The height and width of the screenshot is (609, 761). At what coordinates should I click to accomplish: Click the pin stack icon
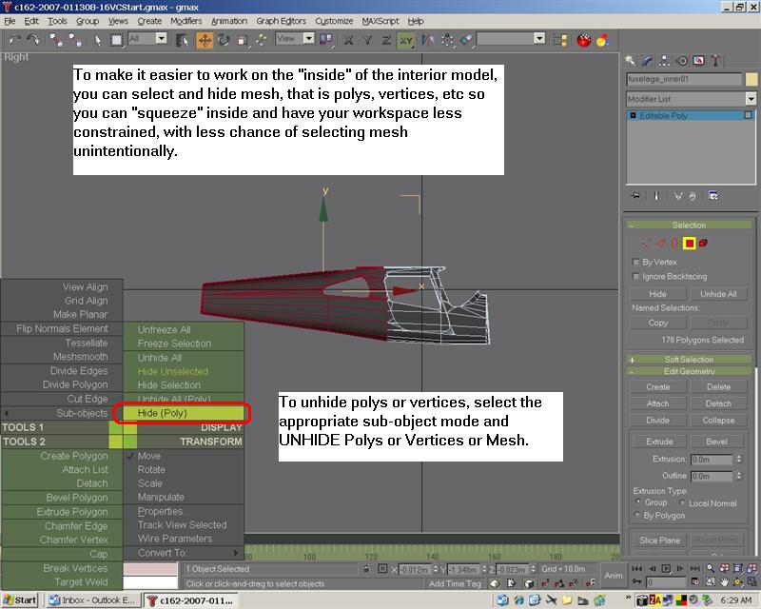635,196
